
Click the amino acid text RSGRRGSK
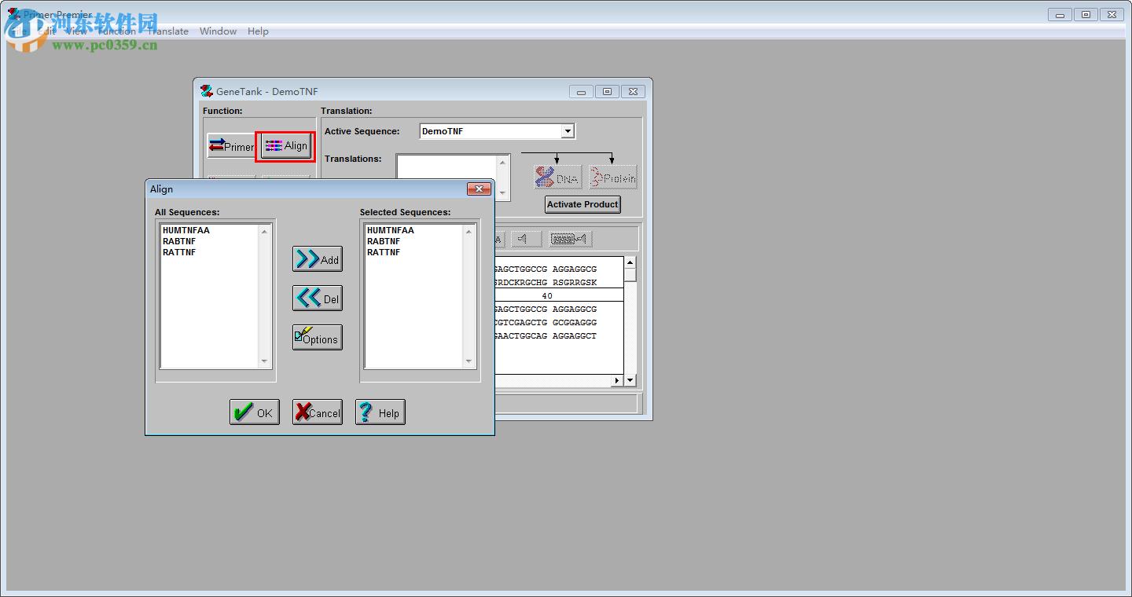[x=575, y=283]
